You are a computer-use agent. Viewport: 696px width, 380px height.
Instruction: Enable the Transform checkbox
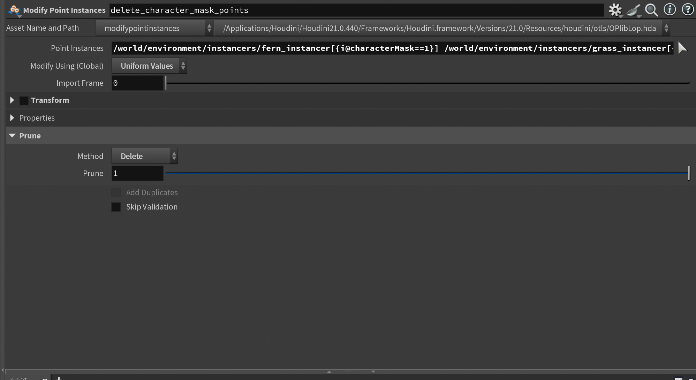(x=24, y=100)
